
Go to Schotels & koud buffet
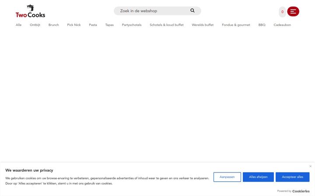click(167, 25)
